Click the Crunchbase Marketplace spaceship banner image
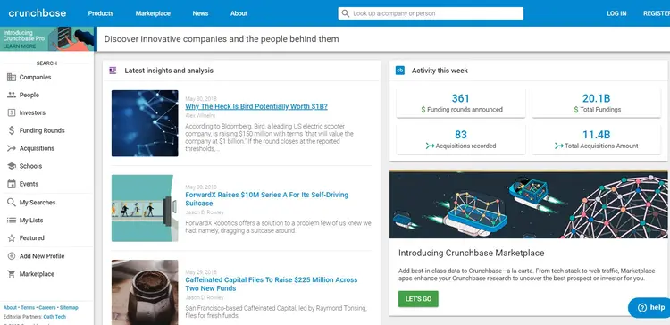The image size is (670, 325). [529, 204]
